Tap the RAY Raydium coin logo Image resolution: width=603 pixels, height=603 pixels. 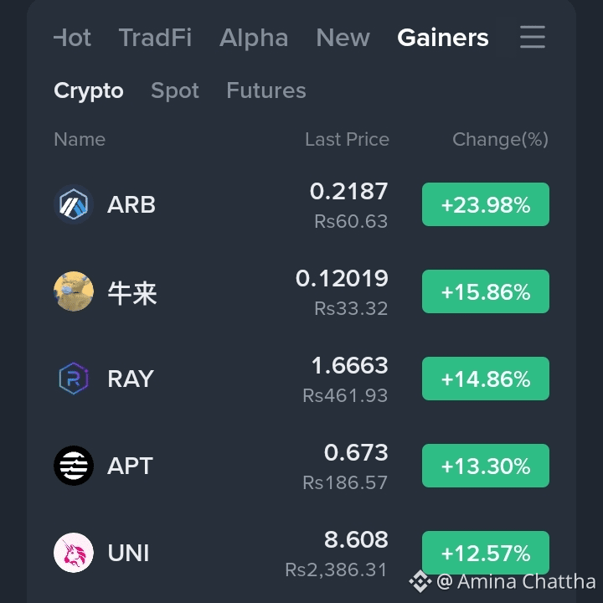74,379
